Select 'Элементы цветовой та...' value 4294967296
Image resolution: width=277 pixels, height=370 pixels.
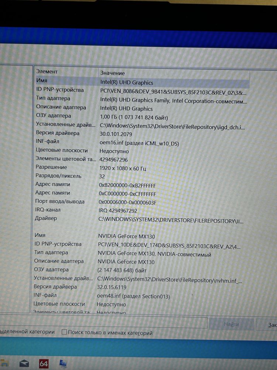pos(113,160)
